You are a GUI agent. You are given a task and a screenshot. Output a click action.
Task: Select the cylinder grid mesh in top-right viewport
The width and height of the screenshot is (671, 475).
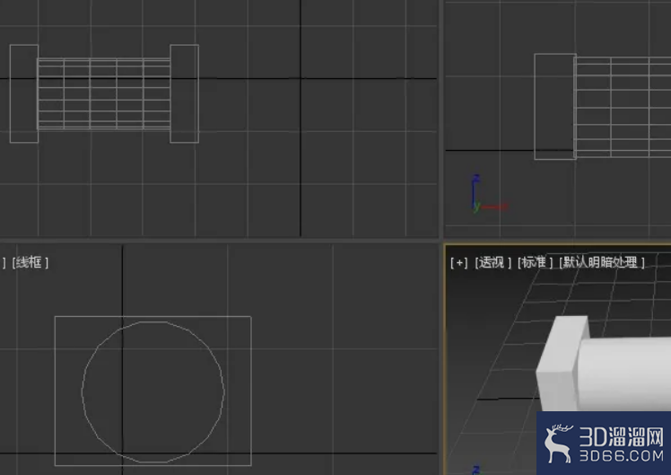(x=623, y=107)
